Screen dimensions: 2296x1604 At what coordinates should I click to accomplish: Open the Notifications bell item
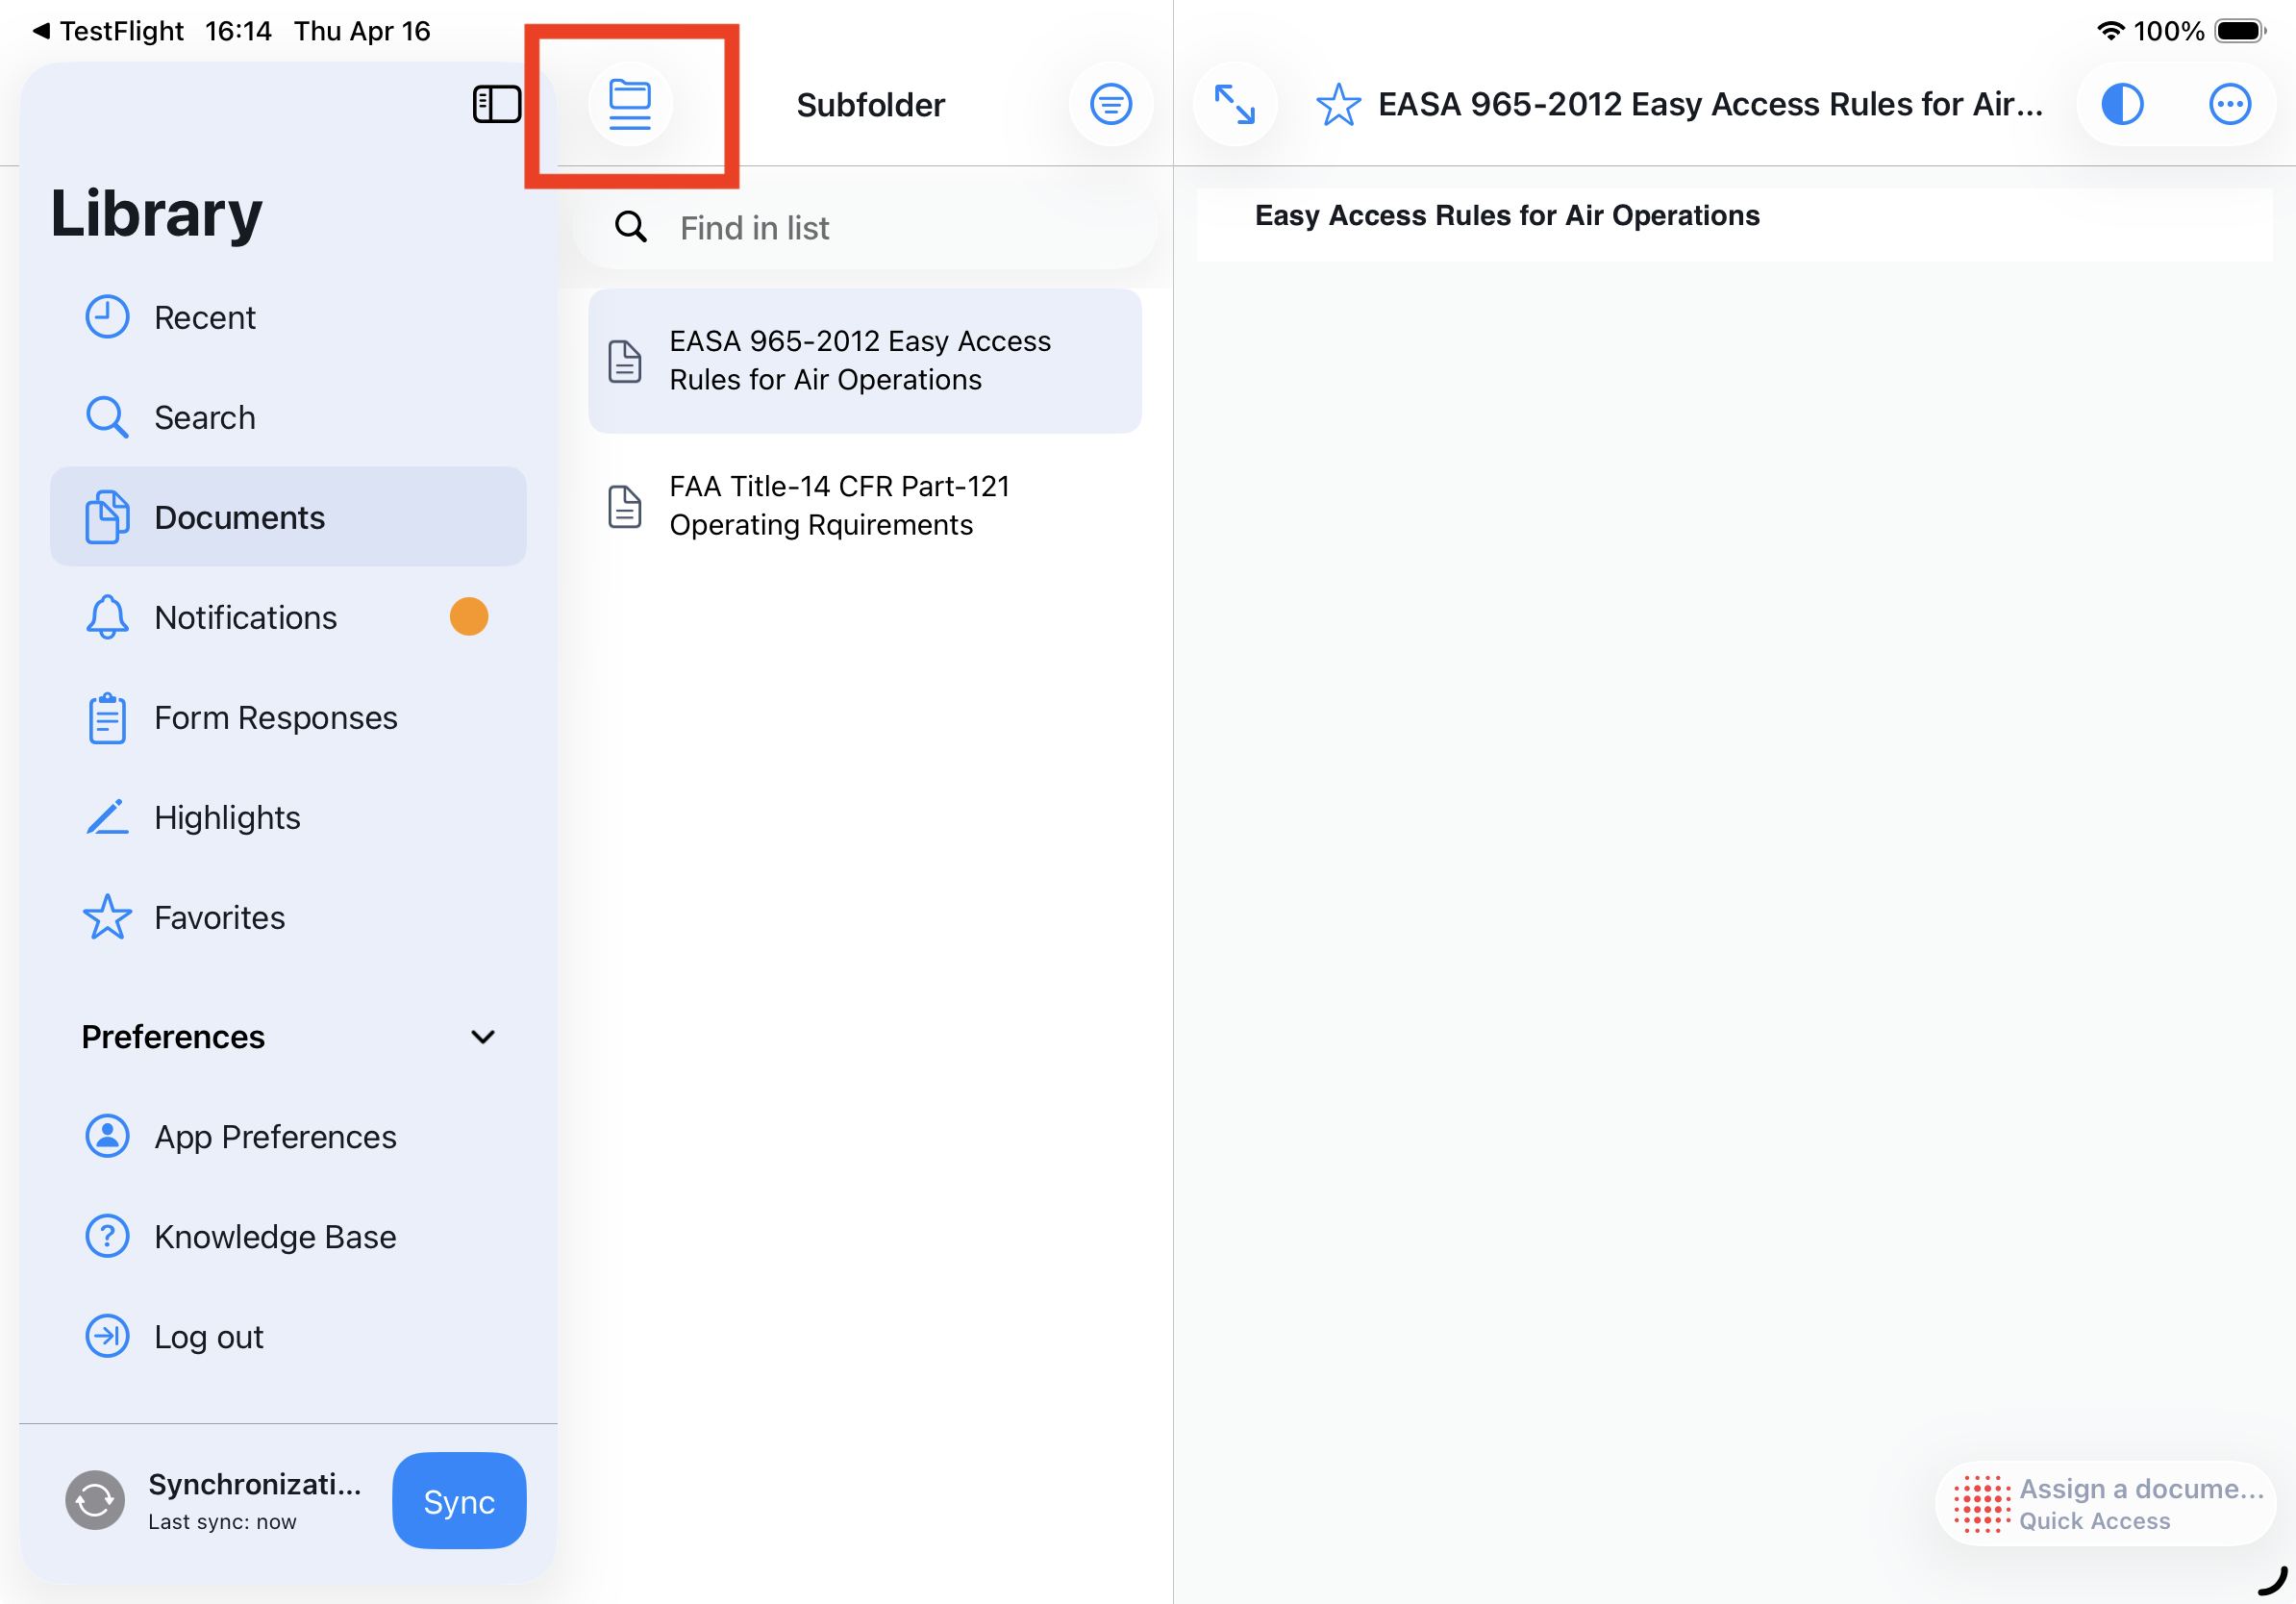[245, 618]
